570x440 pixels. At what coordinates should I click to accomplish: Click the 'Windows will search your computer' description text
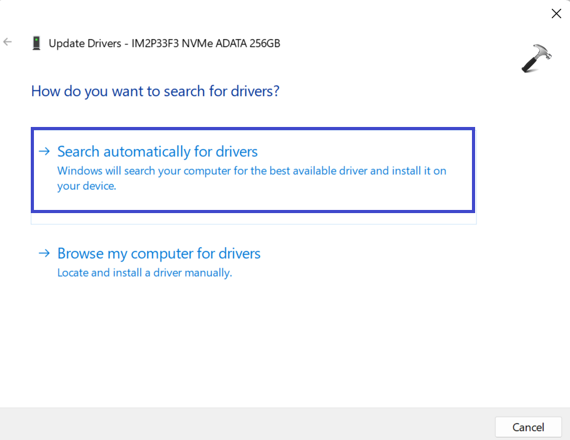[251, 178]
